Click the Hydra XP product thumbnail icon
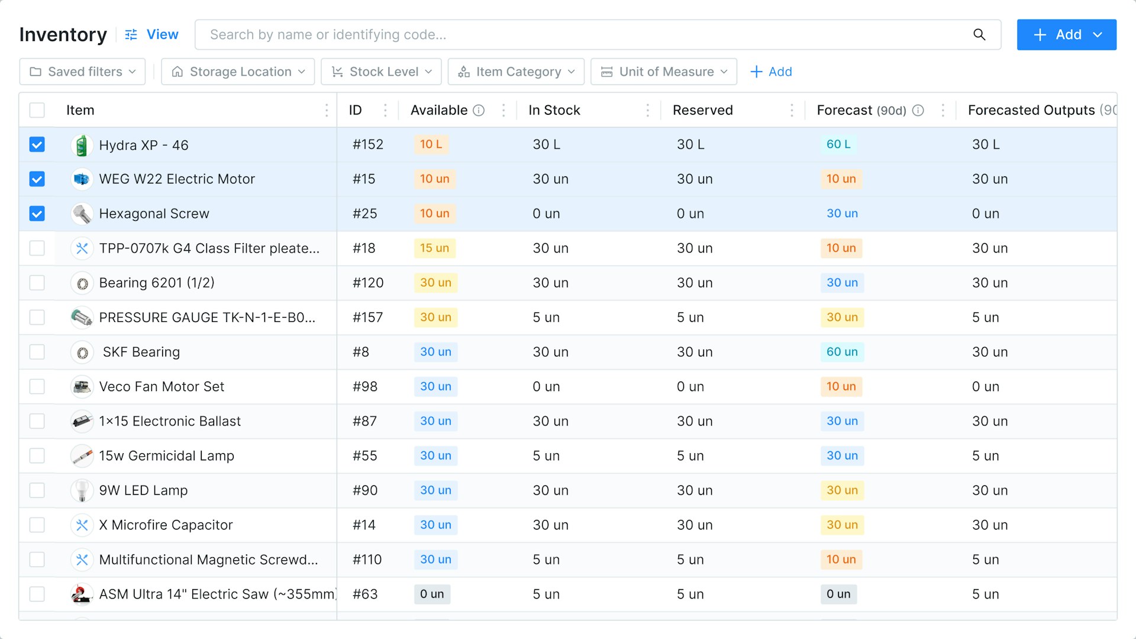1136x639 pixels. pos(82,144)
